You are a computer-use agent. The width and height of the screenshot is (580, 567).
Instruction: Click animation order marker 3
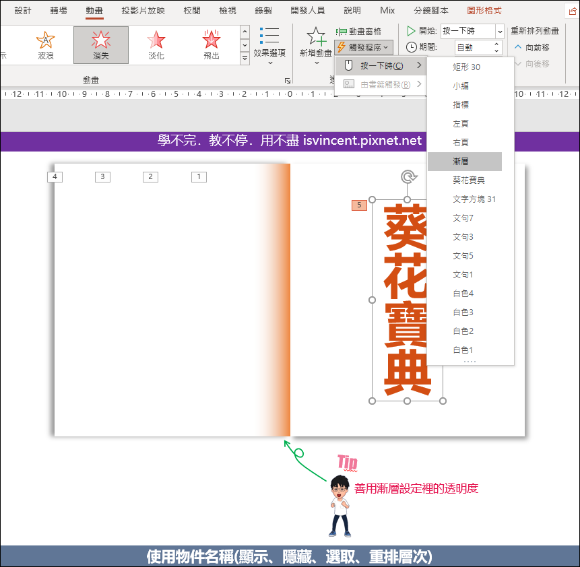point(102,177)
